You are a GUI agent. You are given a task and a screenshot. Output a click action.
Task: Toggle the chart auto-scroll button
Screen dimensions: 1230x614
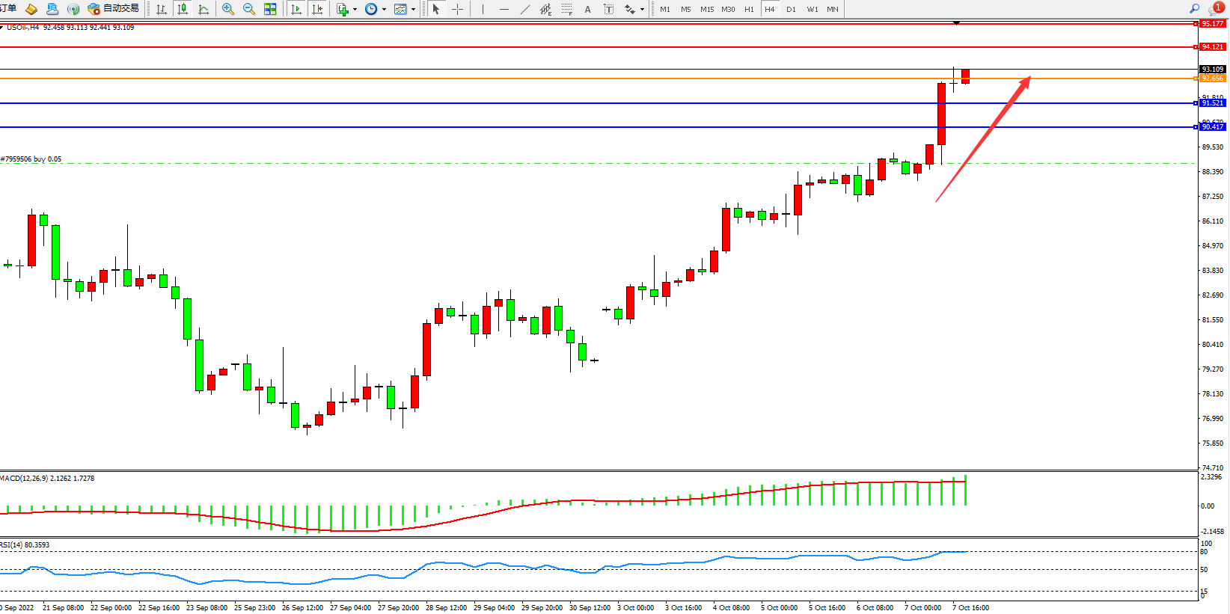pos(296,9)
